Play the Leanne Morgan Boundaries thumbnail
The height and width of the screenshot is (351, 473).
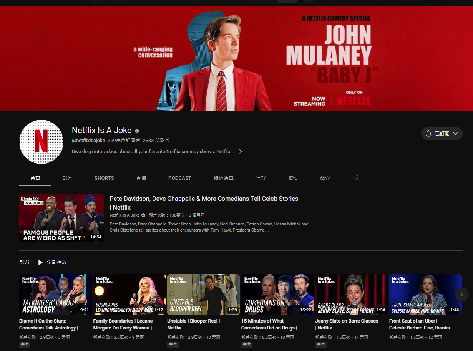129,295
